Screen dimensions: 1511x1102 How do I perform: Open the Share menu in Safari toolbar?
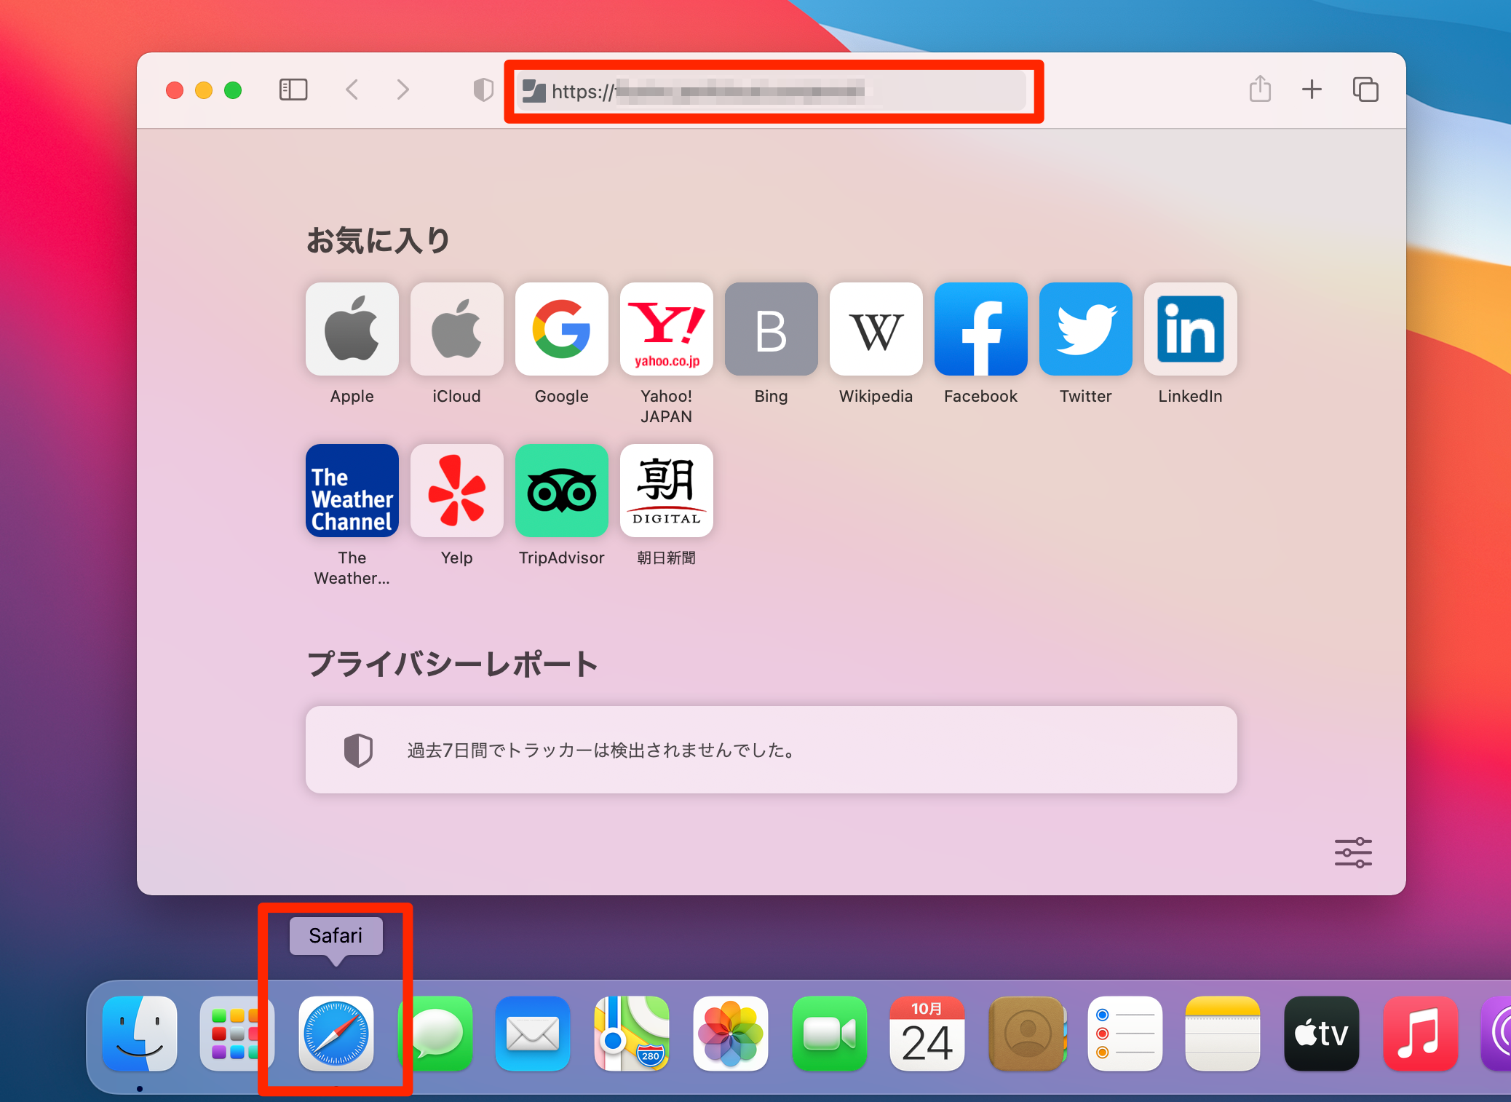(1260, 89)
